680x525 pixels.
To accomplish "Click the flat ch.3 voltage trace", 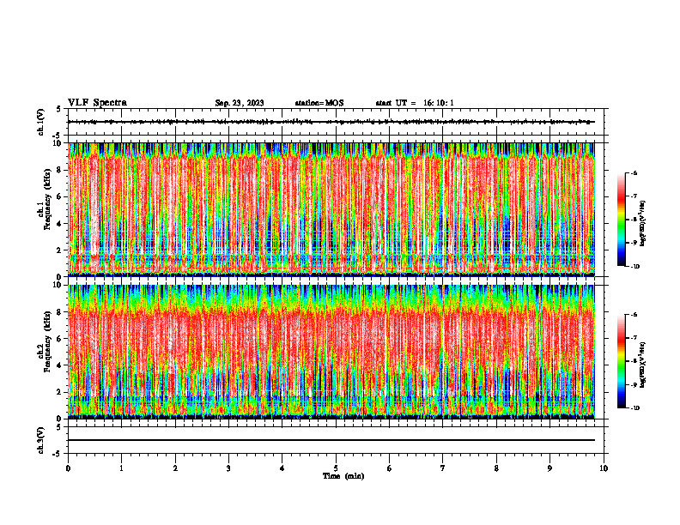I will (x=331, y=440).
